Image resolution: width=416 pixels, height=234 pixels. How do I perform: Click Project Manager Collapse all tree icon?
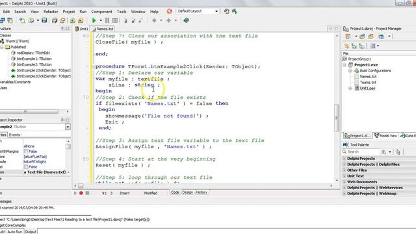coord(361,46)
